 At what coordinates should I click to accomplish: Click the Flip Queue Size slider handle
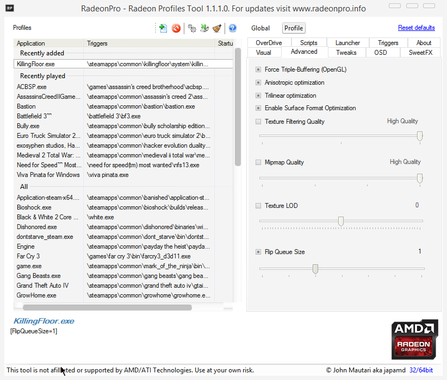pyautogui.click(x=315, y=269)
